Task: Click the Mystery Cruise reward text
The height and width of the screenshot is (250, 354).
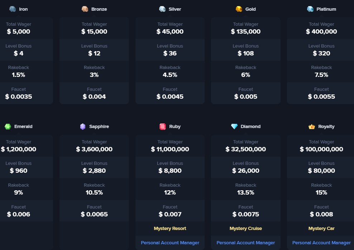Action: [246, 228]
